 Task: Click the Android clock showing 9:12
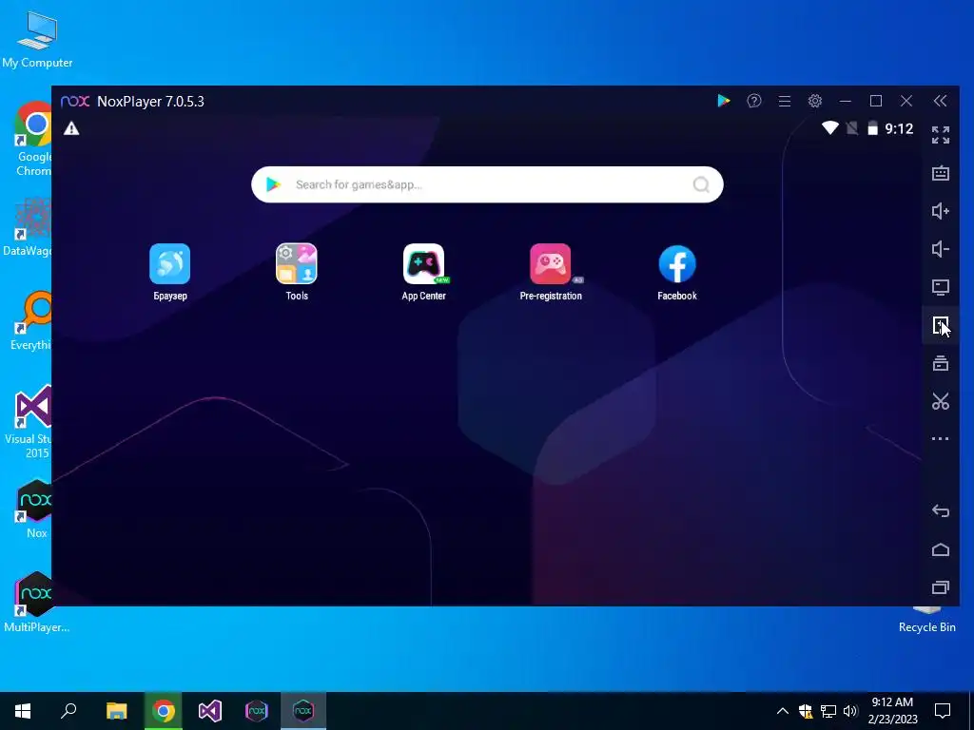tap(899, 128)
